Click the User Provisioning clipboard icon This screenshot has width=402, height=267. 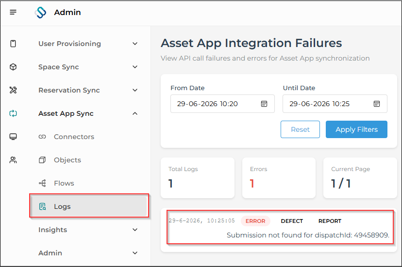point(13,44)
